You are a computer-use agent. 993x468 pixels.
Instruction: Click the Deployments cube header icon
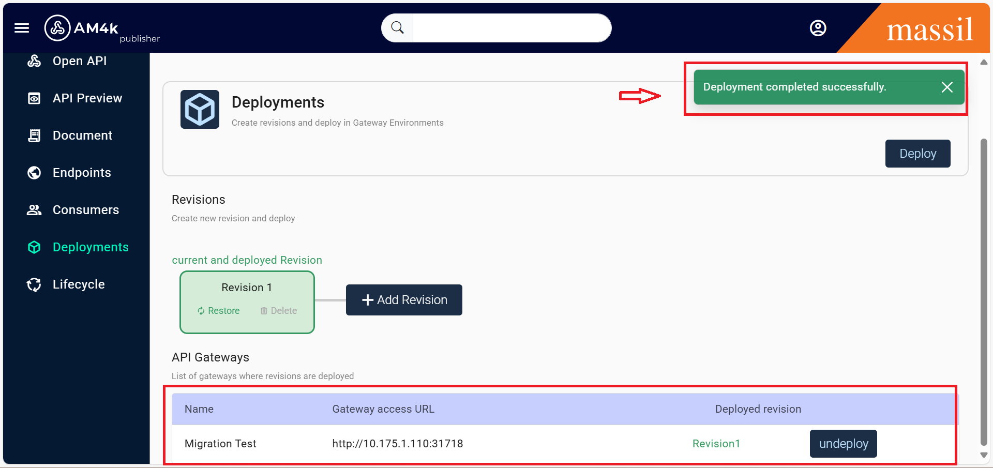pos(200,110)
